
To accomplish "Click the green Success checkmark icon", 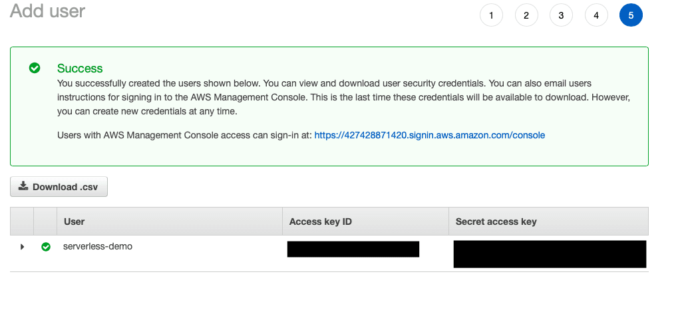I will pyautogui.click(x=34, y=68).
